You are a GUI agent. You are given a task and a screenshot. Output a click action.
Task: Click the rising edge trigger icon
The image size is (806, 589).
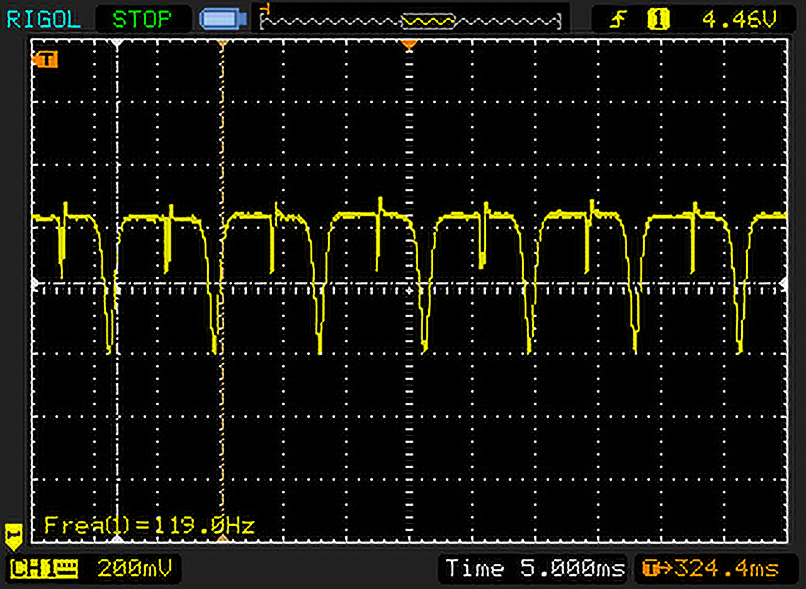click(616, 20)
